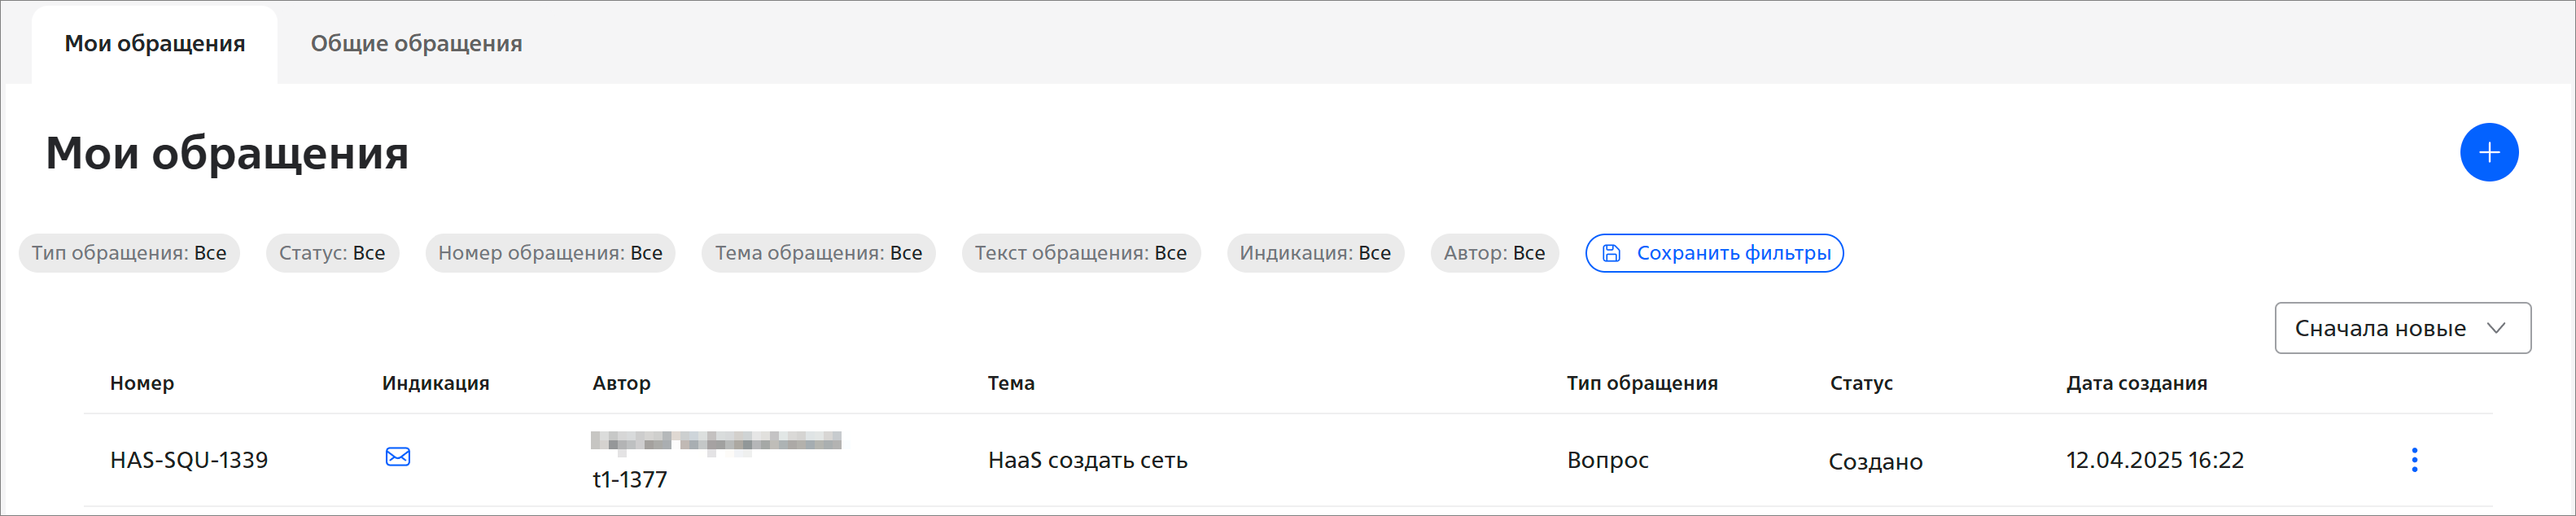Click Сохранить фильтры button
The width and height of the screenshot is (2576, 516).
1732,253
